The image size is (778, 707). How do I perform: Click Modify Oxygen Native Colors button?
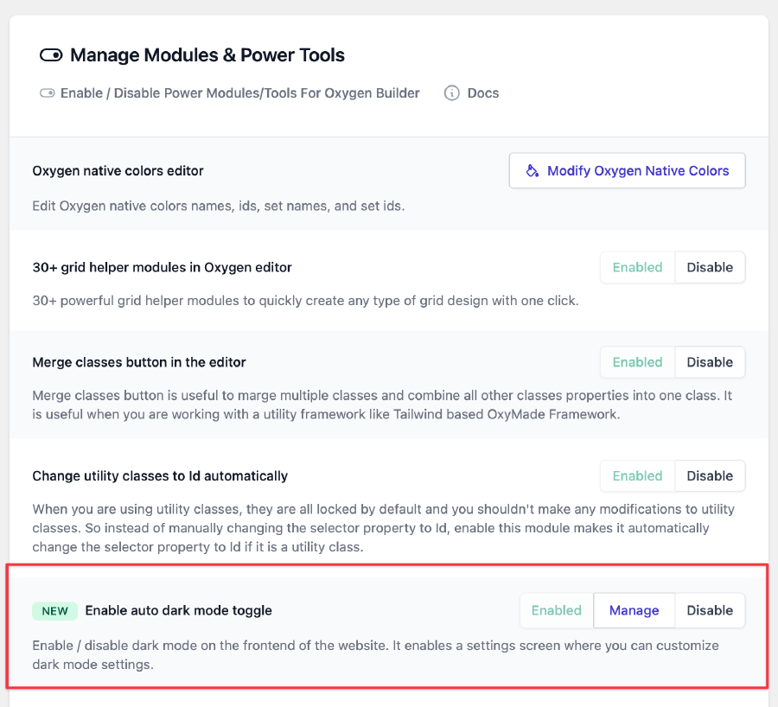pos(628,170)
